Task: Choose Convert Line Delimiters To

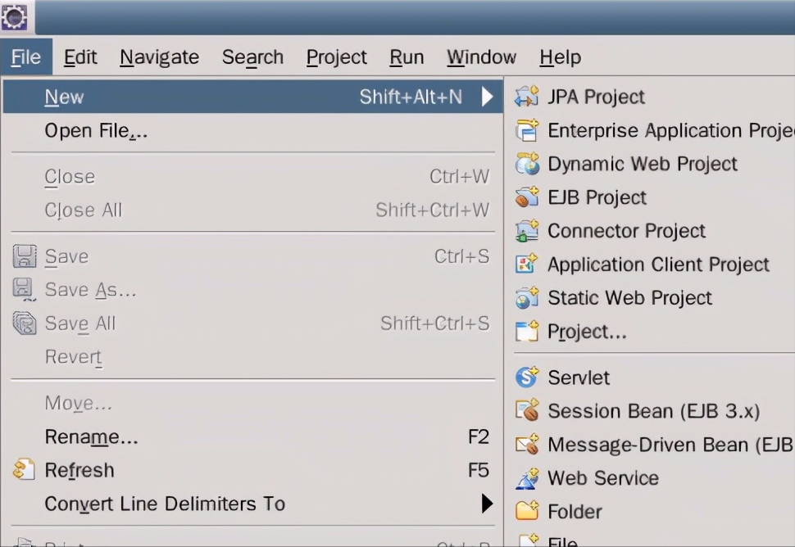Action: coord(252,504)
